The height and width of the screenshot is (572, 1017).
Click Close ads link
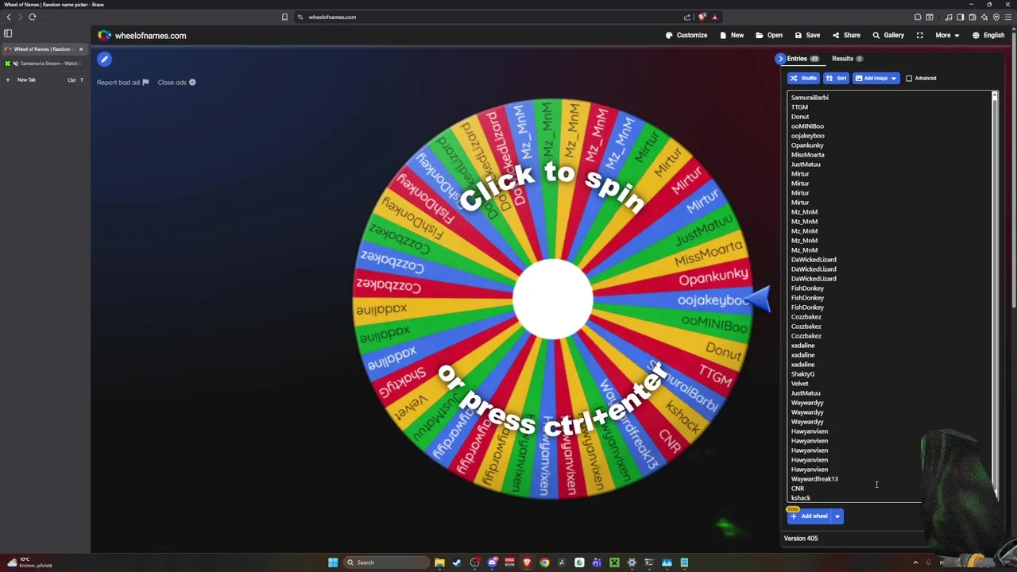(176, 83)
